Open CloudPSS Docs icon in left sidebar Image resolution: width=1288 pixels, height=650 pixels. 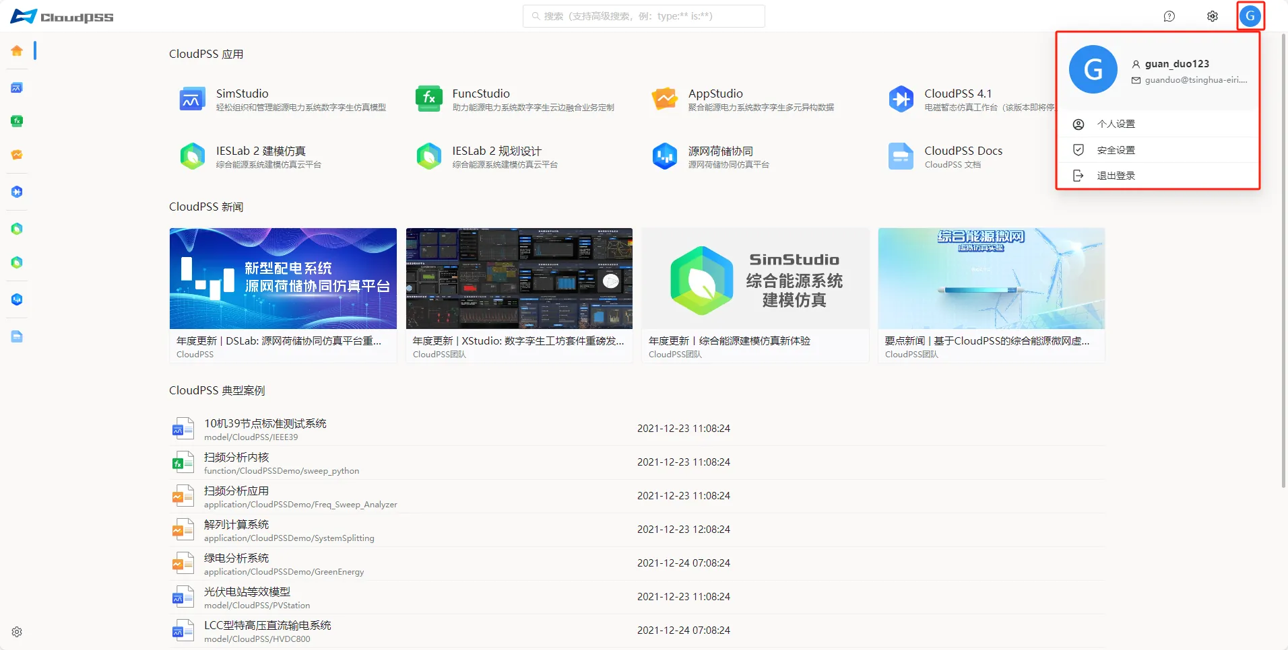pyautogui.click(x=17, y=336)
